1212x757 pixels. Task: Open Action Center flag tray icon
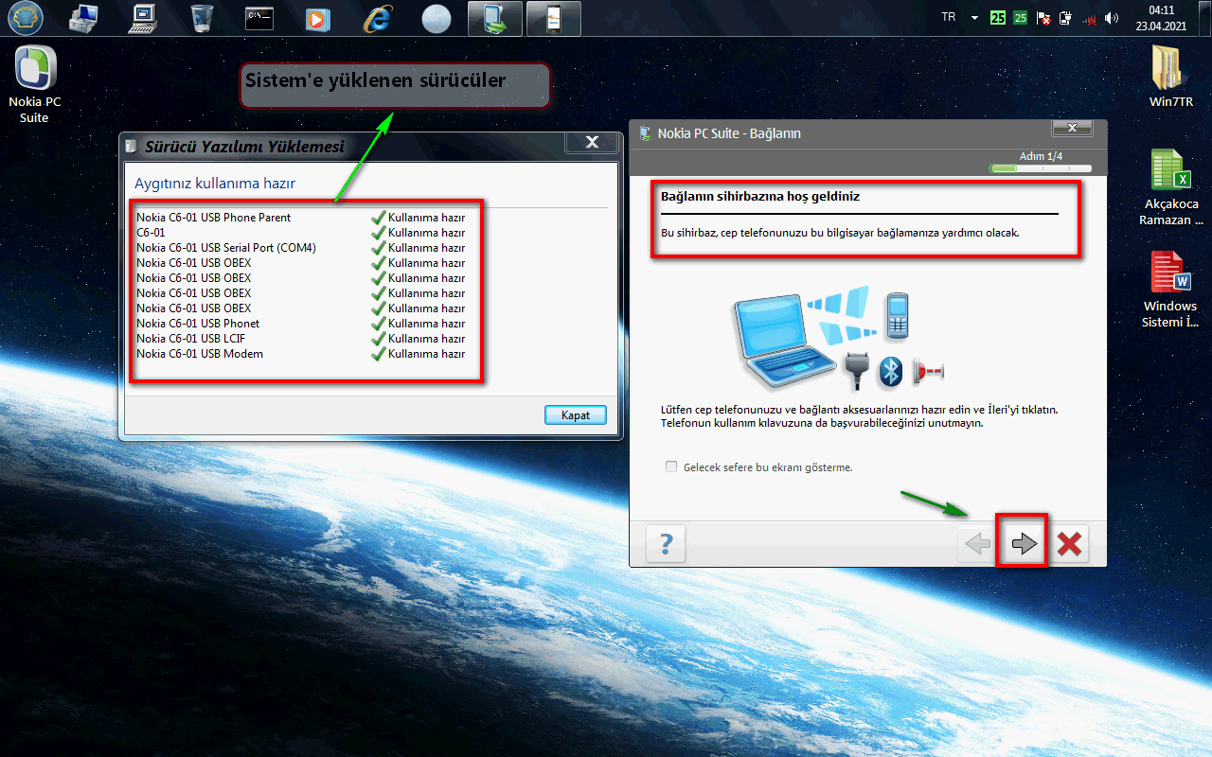point(1043,17)
